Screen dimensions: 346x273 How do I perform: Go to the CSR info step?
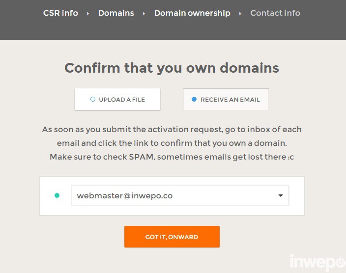pos(60,13)
